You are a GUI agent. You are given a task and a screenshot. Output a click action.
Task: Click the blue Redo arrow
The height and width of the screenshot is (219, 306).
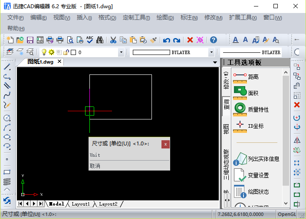177,40
